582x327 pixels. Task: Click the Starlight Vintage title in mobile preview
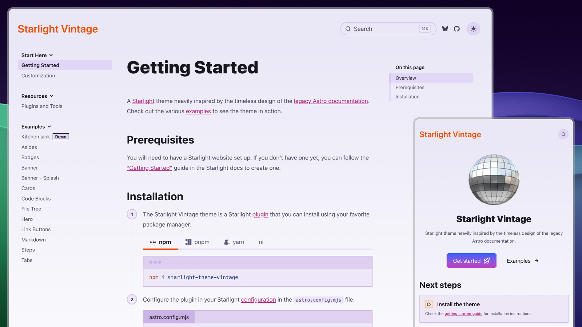click(450, 134)
